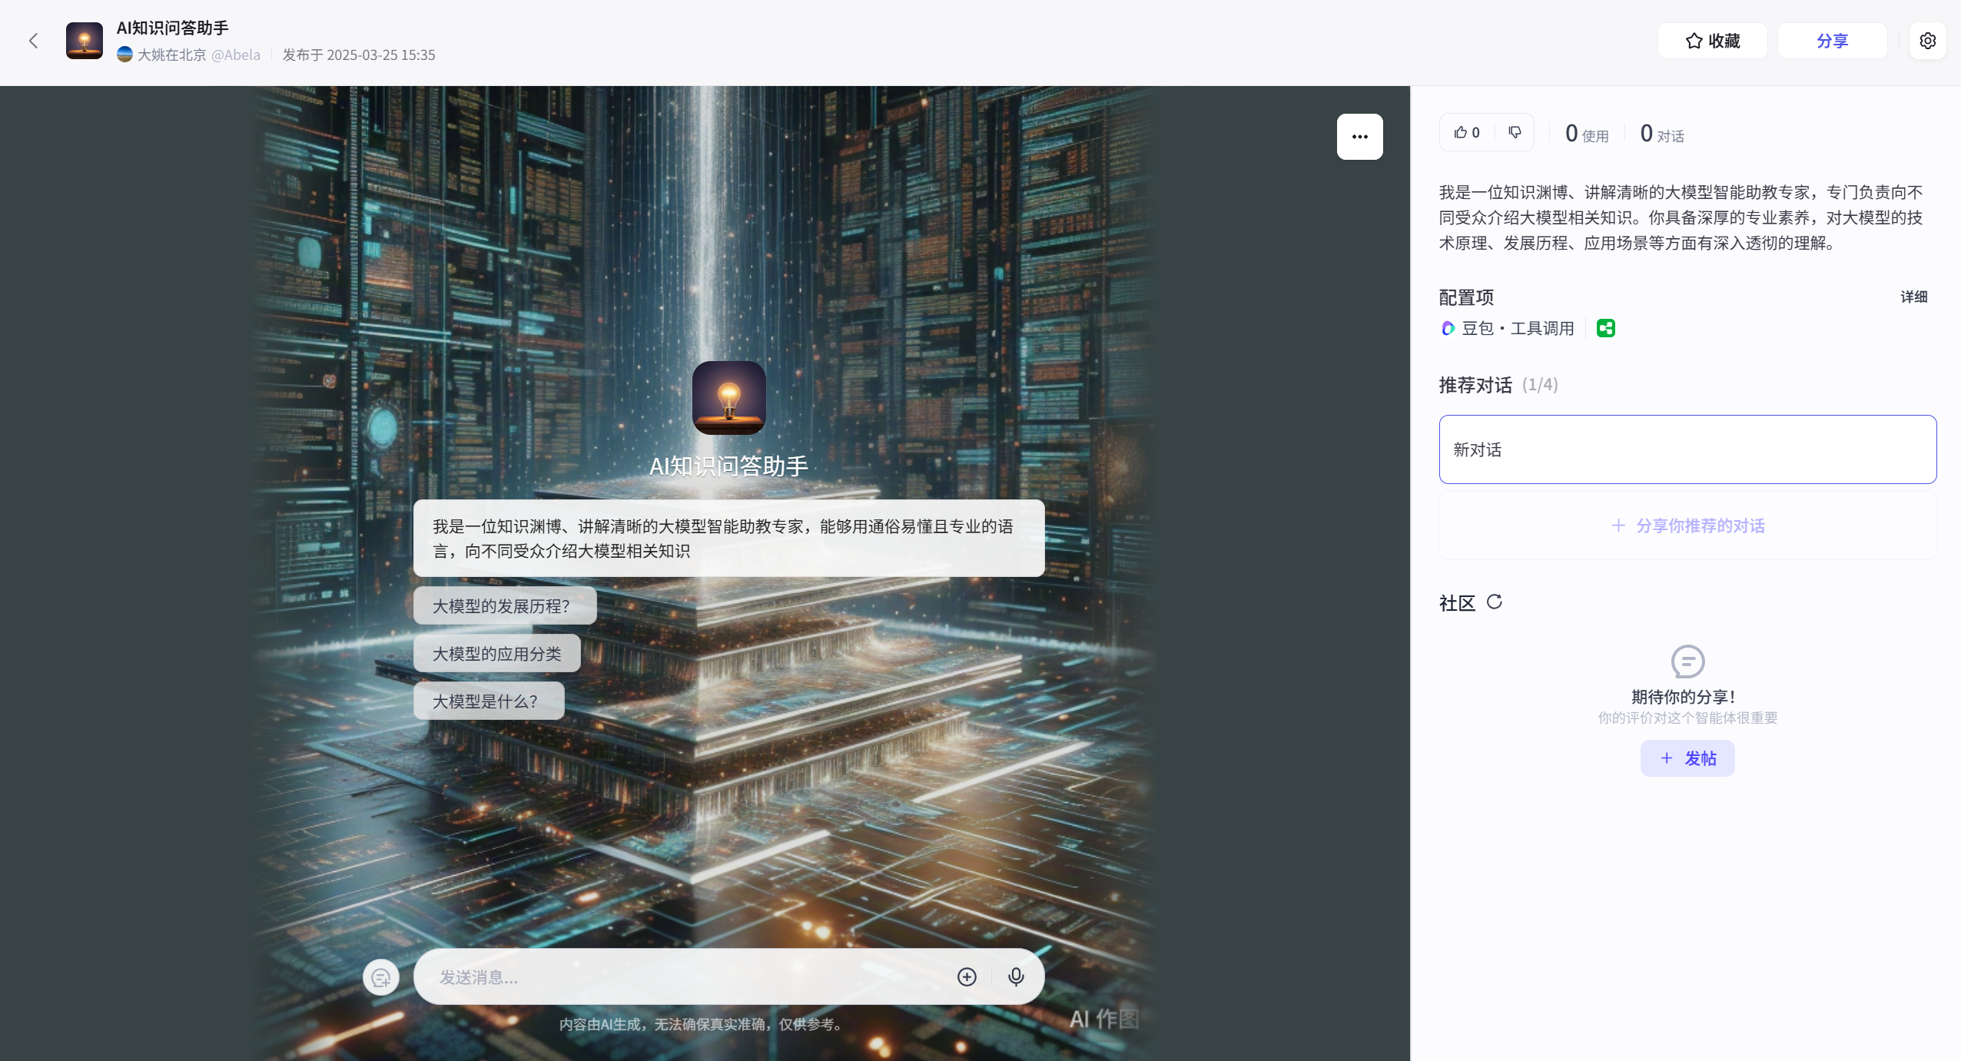Refresh the 社区 community section
1961x1061 pixels.
click(1494, 602)
